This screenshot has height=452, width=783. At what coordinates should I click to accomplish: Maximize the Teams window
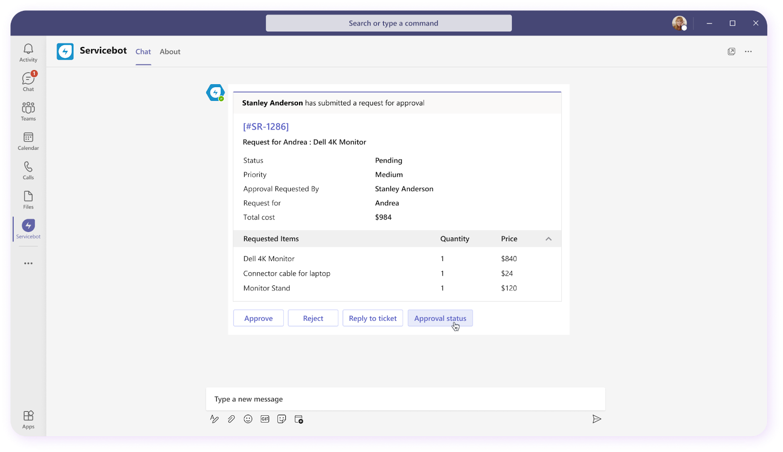coord(733,23)
